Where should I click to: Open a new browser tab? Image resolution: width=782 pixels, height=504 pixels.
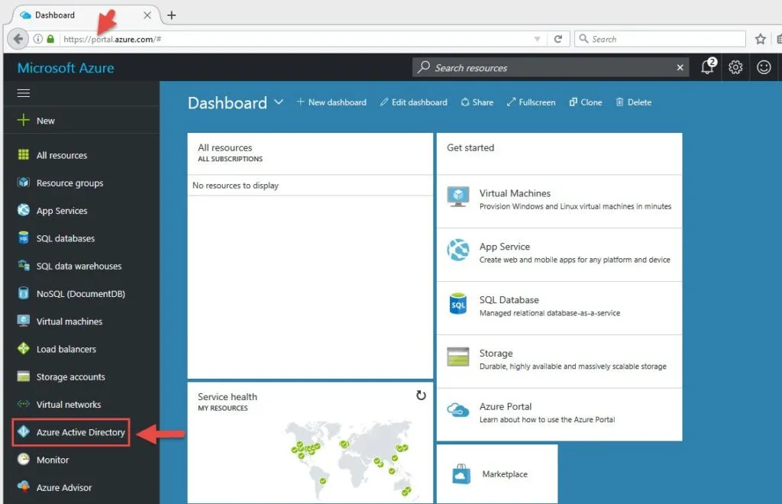[x=172, y=15]
